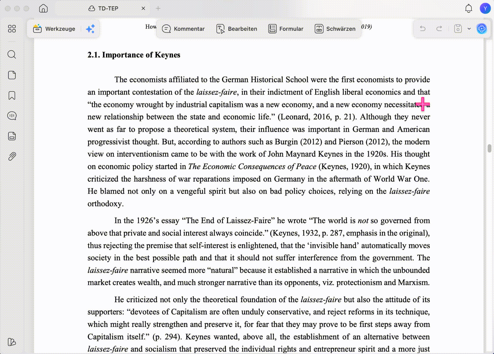
Task: Show the page panel in sidebar
Action: 12,75
